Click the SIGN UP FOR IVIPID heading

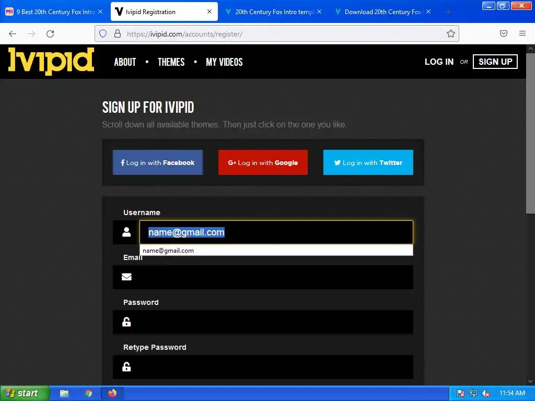[x=148, y=108]
